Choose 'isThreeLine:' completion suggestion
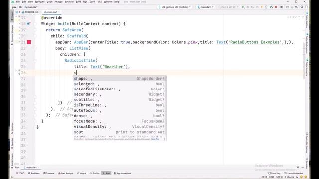319x179 pixels. pyautogui.click(x=120, y=105)
